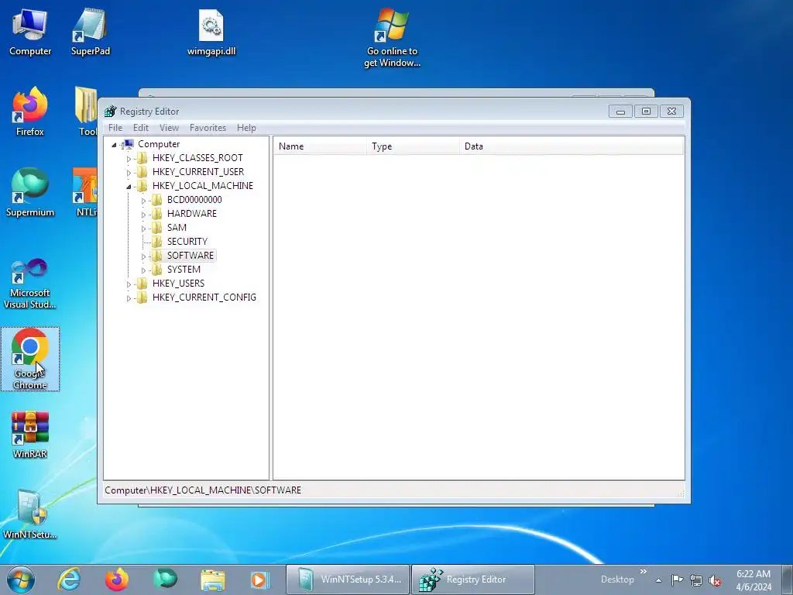Select the SAM key

tap(177, 227)
